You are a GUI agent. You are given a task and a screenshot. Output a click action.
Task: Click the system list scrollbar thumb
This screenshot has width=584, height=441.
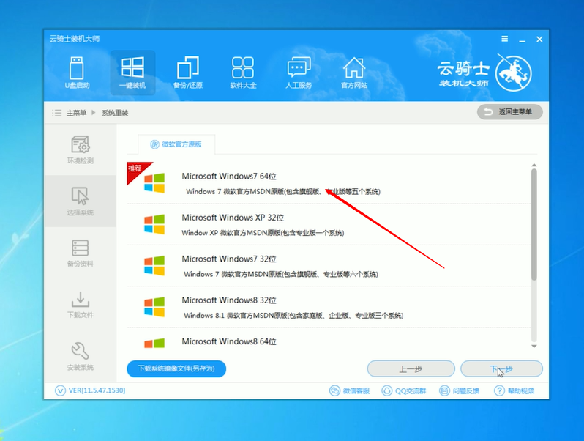[534, 224]
